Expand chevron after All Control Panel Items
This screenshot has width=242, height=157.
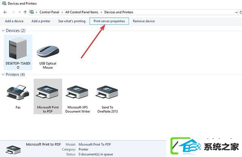[x=101, y=12]
